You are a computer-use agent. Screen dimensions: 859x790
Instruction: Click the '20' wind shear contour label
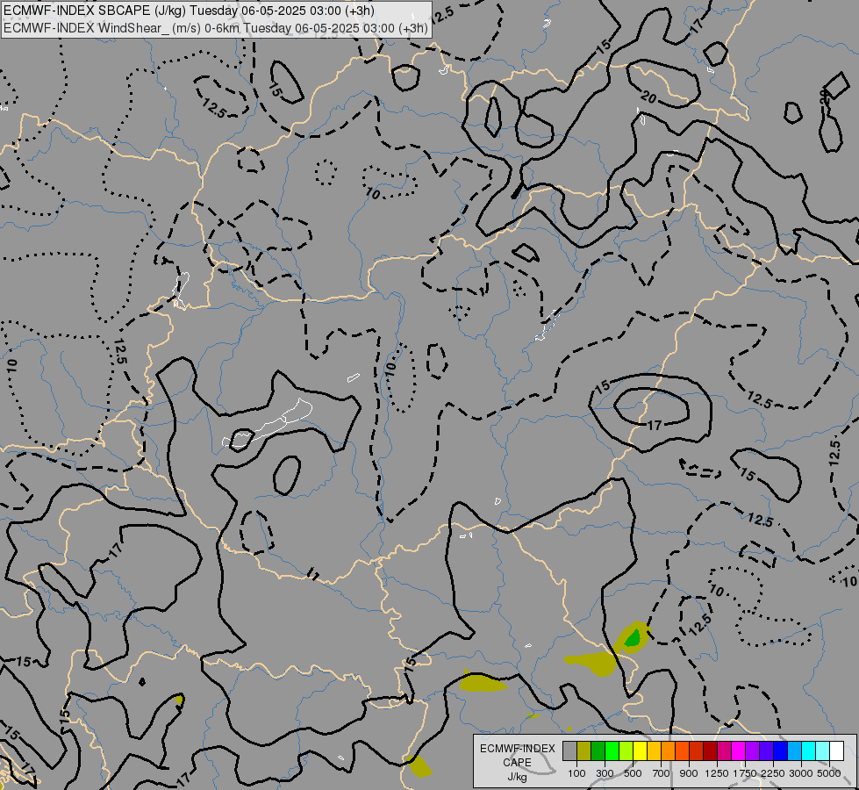coord(648,97)
